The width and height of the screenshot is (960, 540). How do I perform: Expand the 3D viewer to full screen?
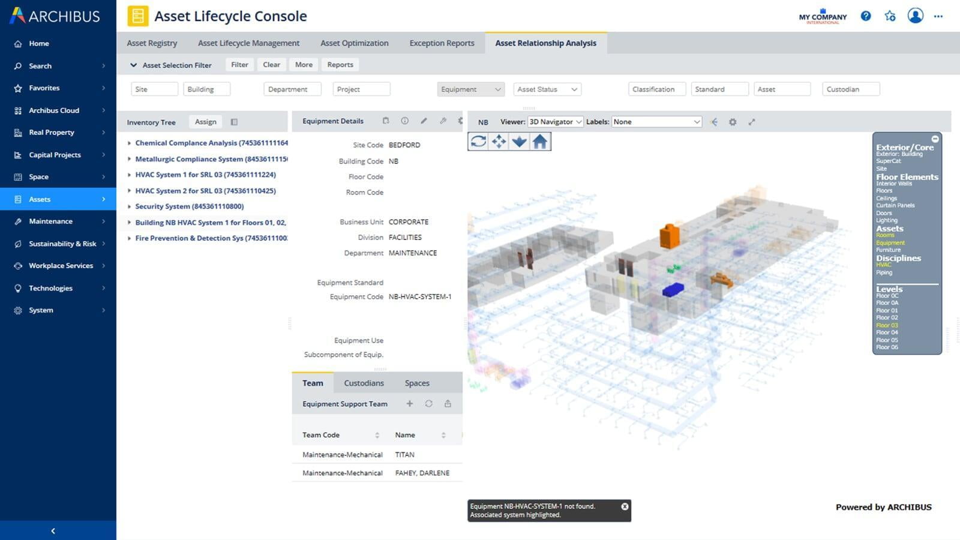coord(751,122)
